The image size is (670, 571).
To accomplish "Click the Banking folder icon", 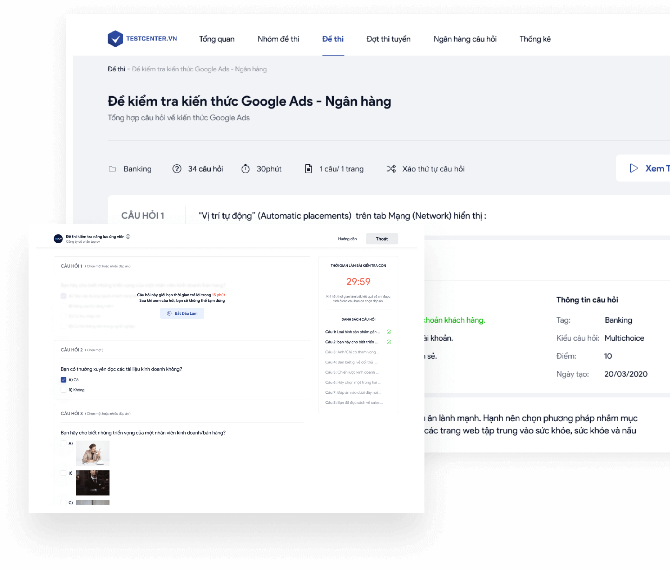I will [x=112, y=169].
